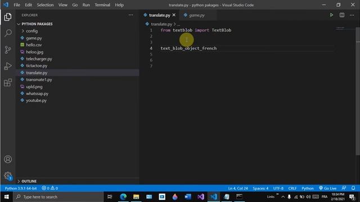Open Explorer Views and More Actions ellipsis

point(130,15)
